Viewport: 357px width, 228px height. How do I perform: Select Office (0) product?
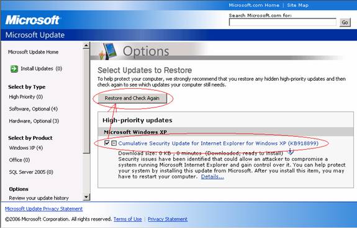click(x=19, y=160)
